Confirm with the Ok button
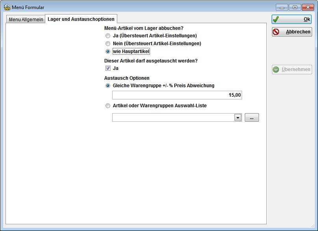The width and height of the screenshot is (318, 231). click(292, 19)
